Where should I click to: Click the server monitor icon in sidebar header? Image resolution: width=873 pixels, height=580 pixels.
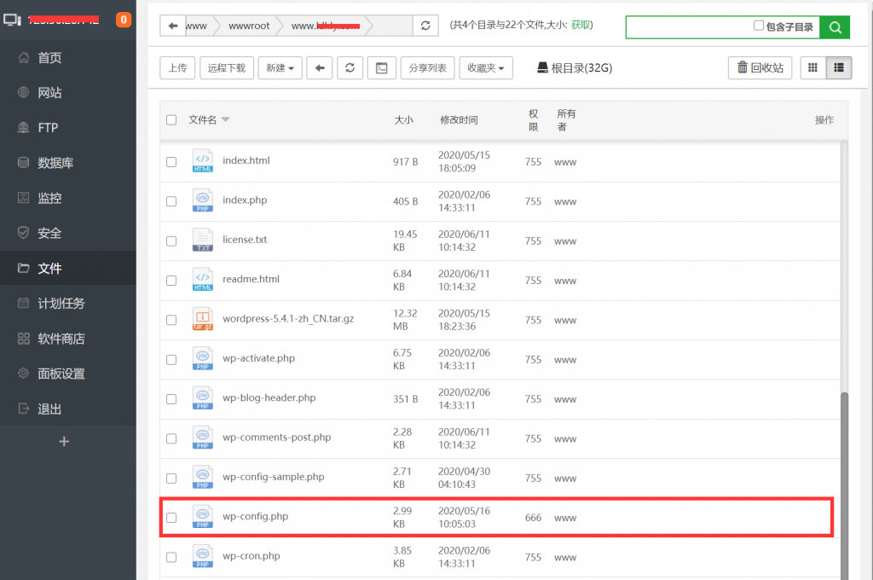click(x=12, y=20)
